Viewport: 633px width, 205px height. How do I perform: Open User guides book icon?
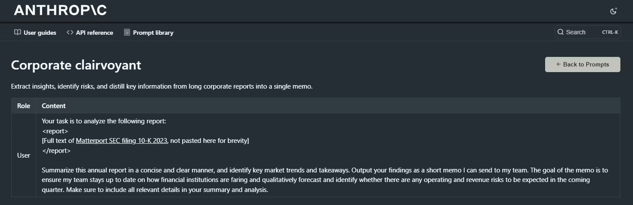pyautogui.click(x=17, y=33)
